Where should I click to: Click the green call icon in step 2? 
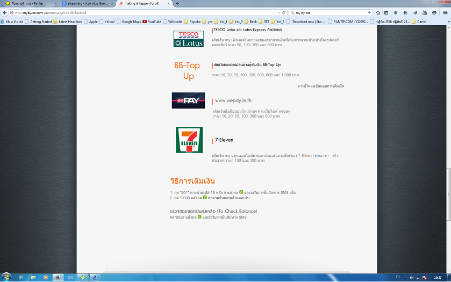click(x=205, y=198)
